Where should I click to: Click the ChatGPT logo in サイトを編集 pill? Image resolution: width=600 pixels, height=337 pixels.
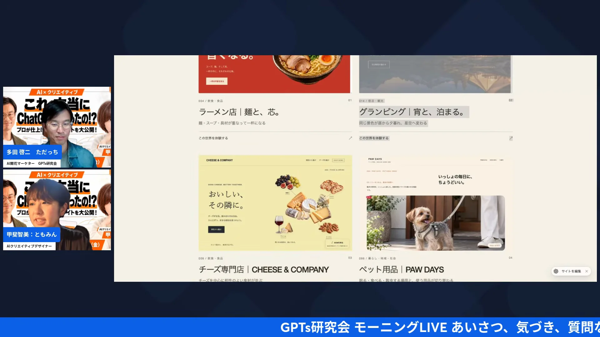pos(556,271)
